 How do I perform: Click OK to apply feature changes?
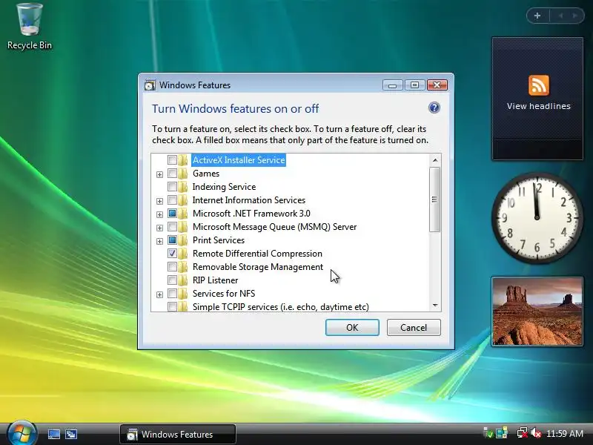coord(352,327)
